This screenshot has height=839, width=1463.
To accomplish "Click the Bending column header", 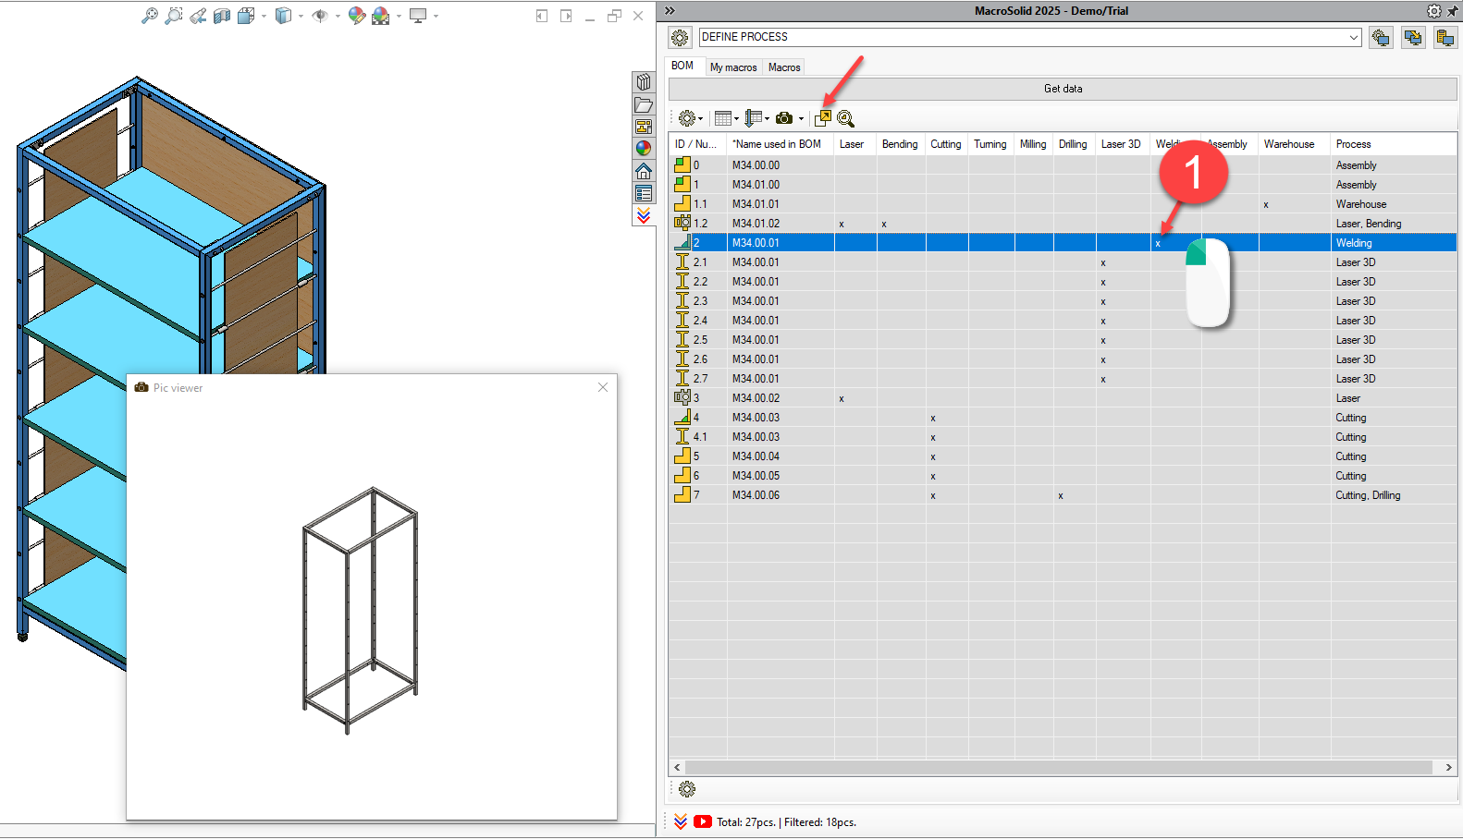I will point(900,144).
